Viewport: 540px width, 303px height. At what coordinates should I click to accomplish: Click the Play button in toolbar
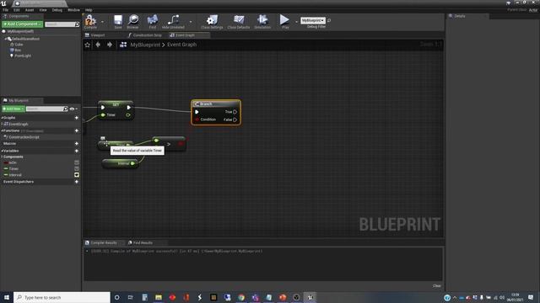285,22
